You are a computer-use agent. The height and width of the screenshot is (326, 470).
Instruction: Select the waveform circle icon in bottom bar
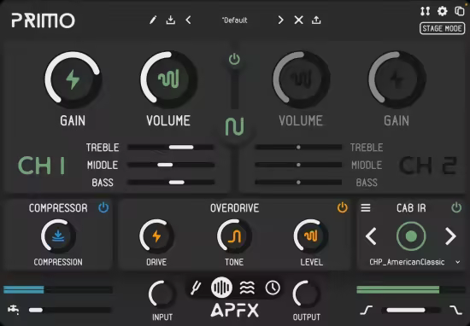pos(221,288)
